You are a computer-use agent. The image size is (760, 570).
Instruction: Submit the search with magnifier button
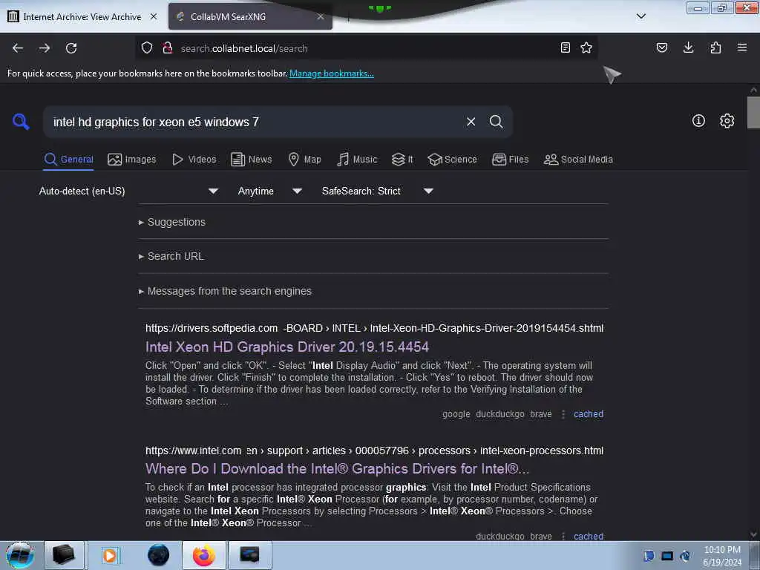click(496, 122)
